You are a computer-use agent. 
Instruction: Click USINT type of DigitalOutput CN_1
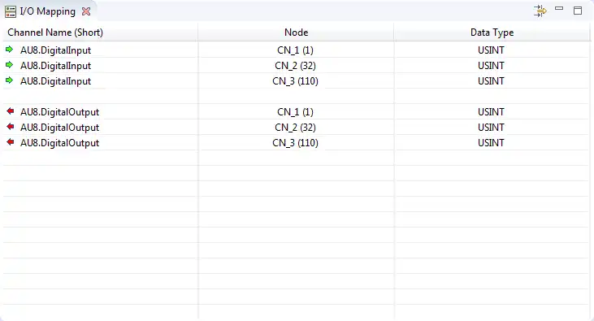pyautogui.click(x=491, y=112)
